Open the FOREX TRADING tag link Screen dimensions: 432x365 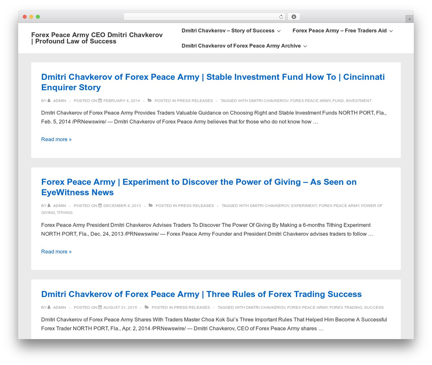point(346,307)
